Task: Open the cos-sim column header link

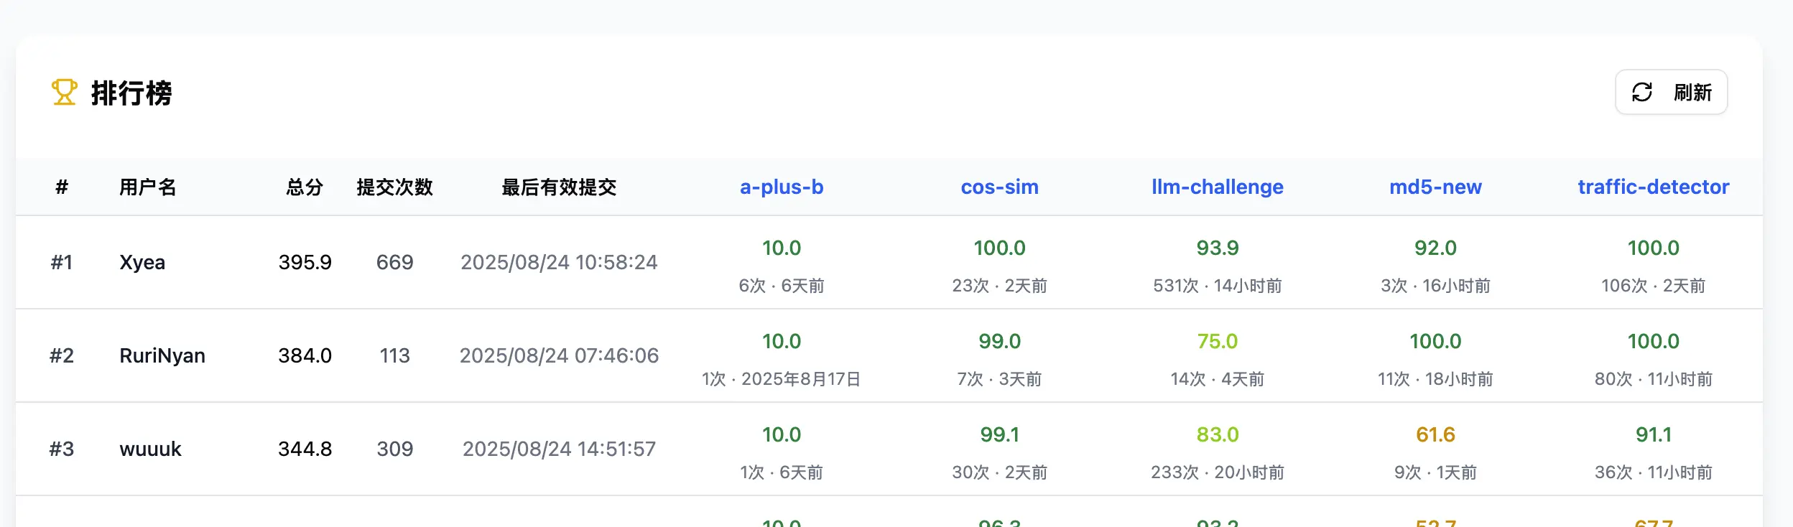Action: click(999, 187)
